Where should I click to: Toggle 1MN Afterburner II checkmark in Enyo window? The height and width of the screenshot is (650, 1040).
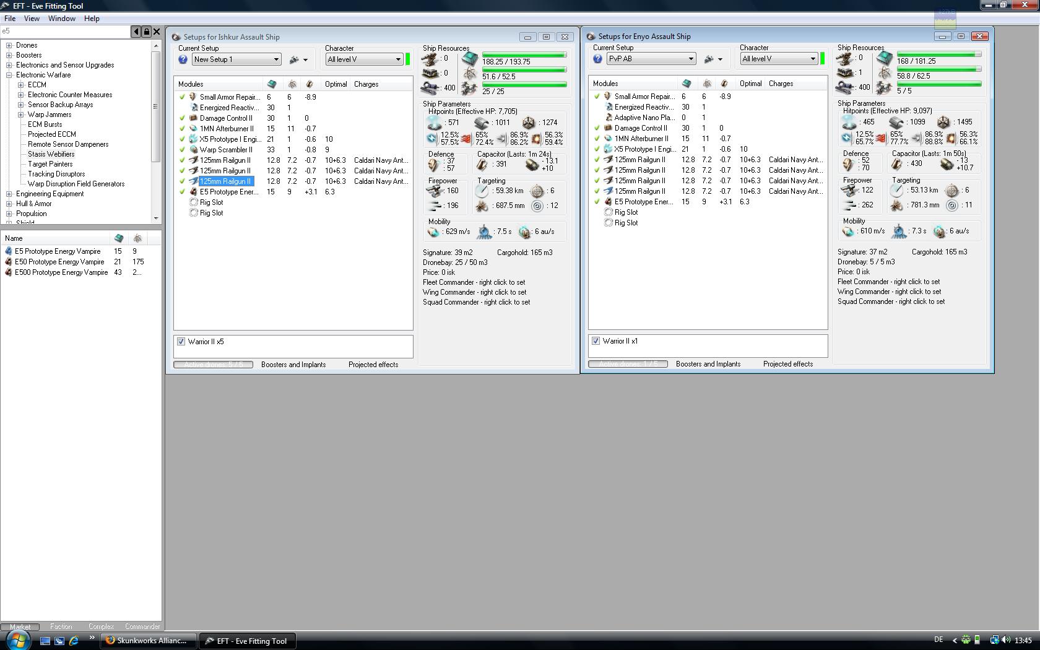pyautogui.click(x=597, y=139)
